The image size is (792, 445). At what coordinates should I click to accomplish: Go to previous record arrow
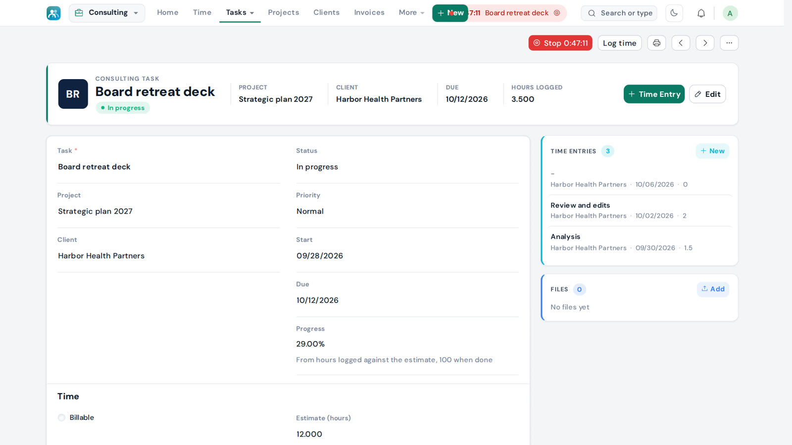pyautogui.click(x=681, y=43)
